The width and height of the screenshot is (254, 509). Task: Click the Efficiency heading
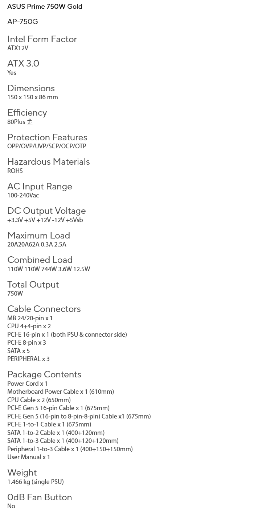tap(27, 113)
